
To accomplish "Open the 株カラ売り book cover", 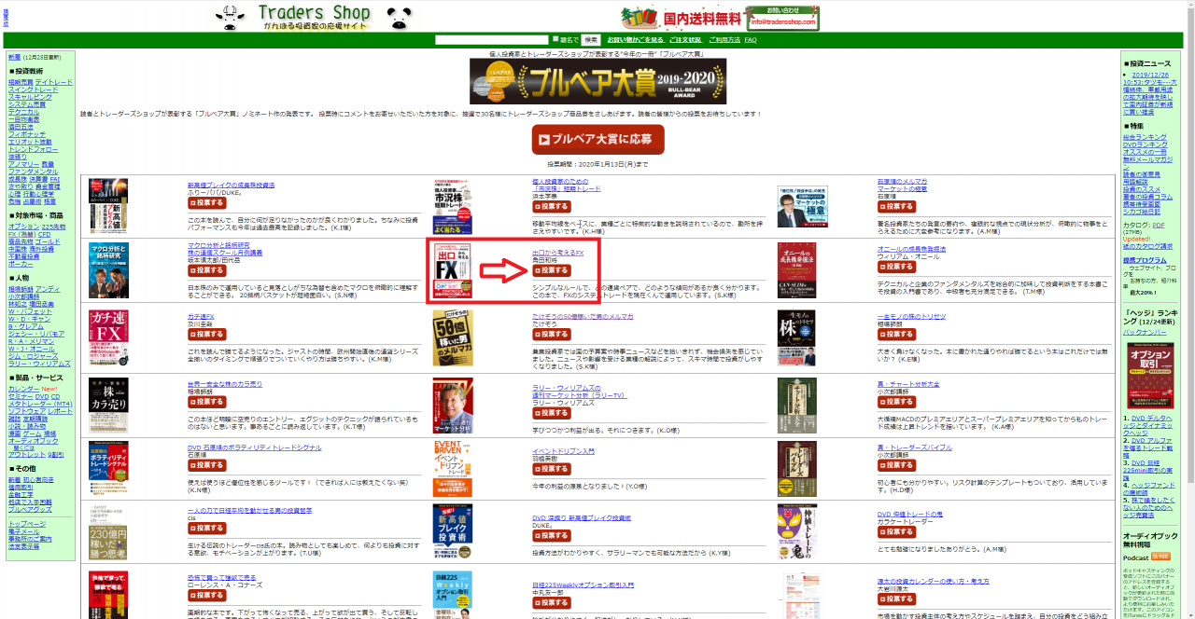I will click(108, 406).
